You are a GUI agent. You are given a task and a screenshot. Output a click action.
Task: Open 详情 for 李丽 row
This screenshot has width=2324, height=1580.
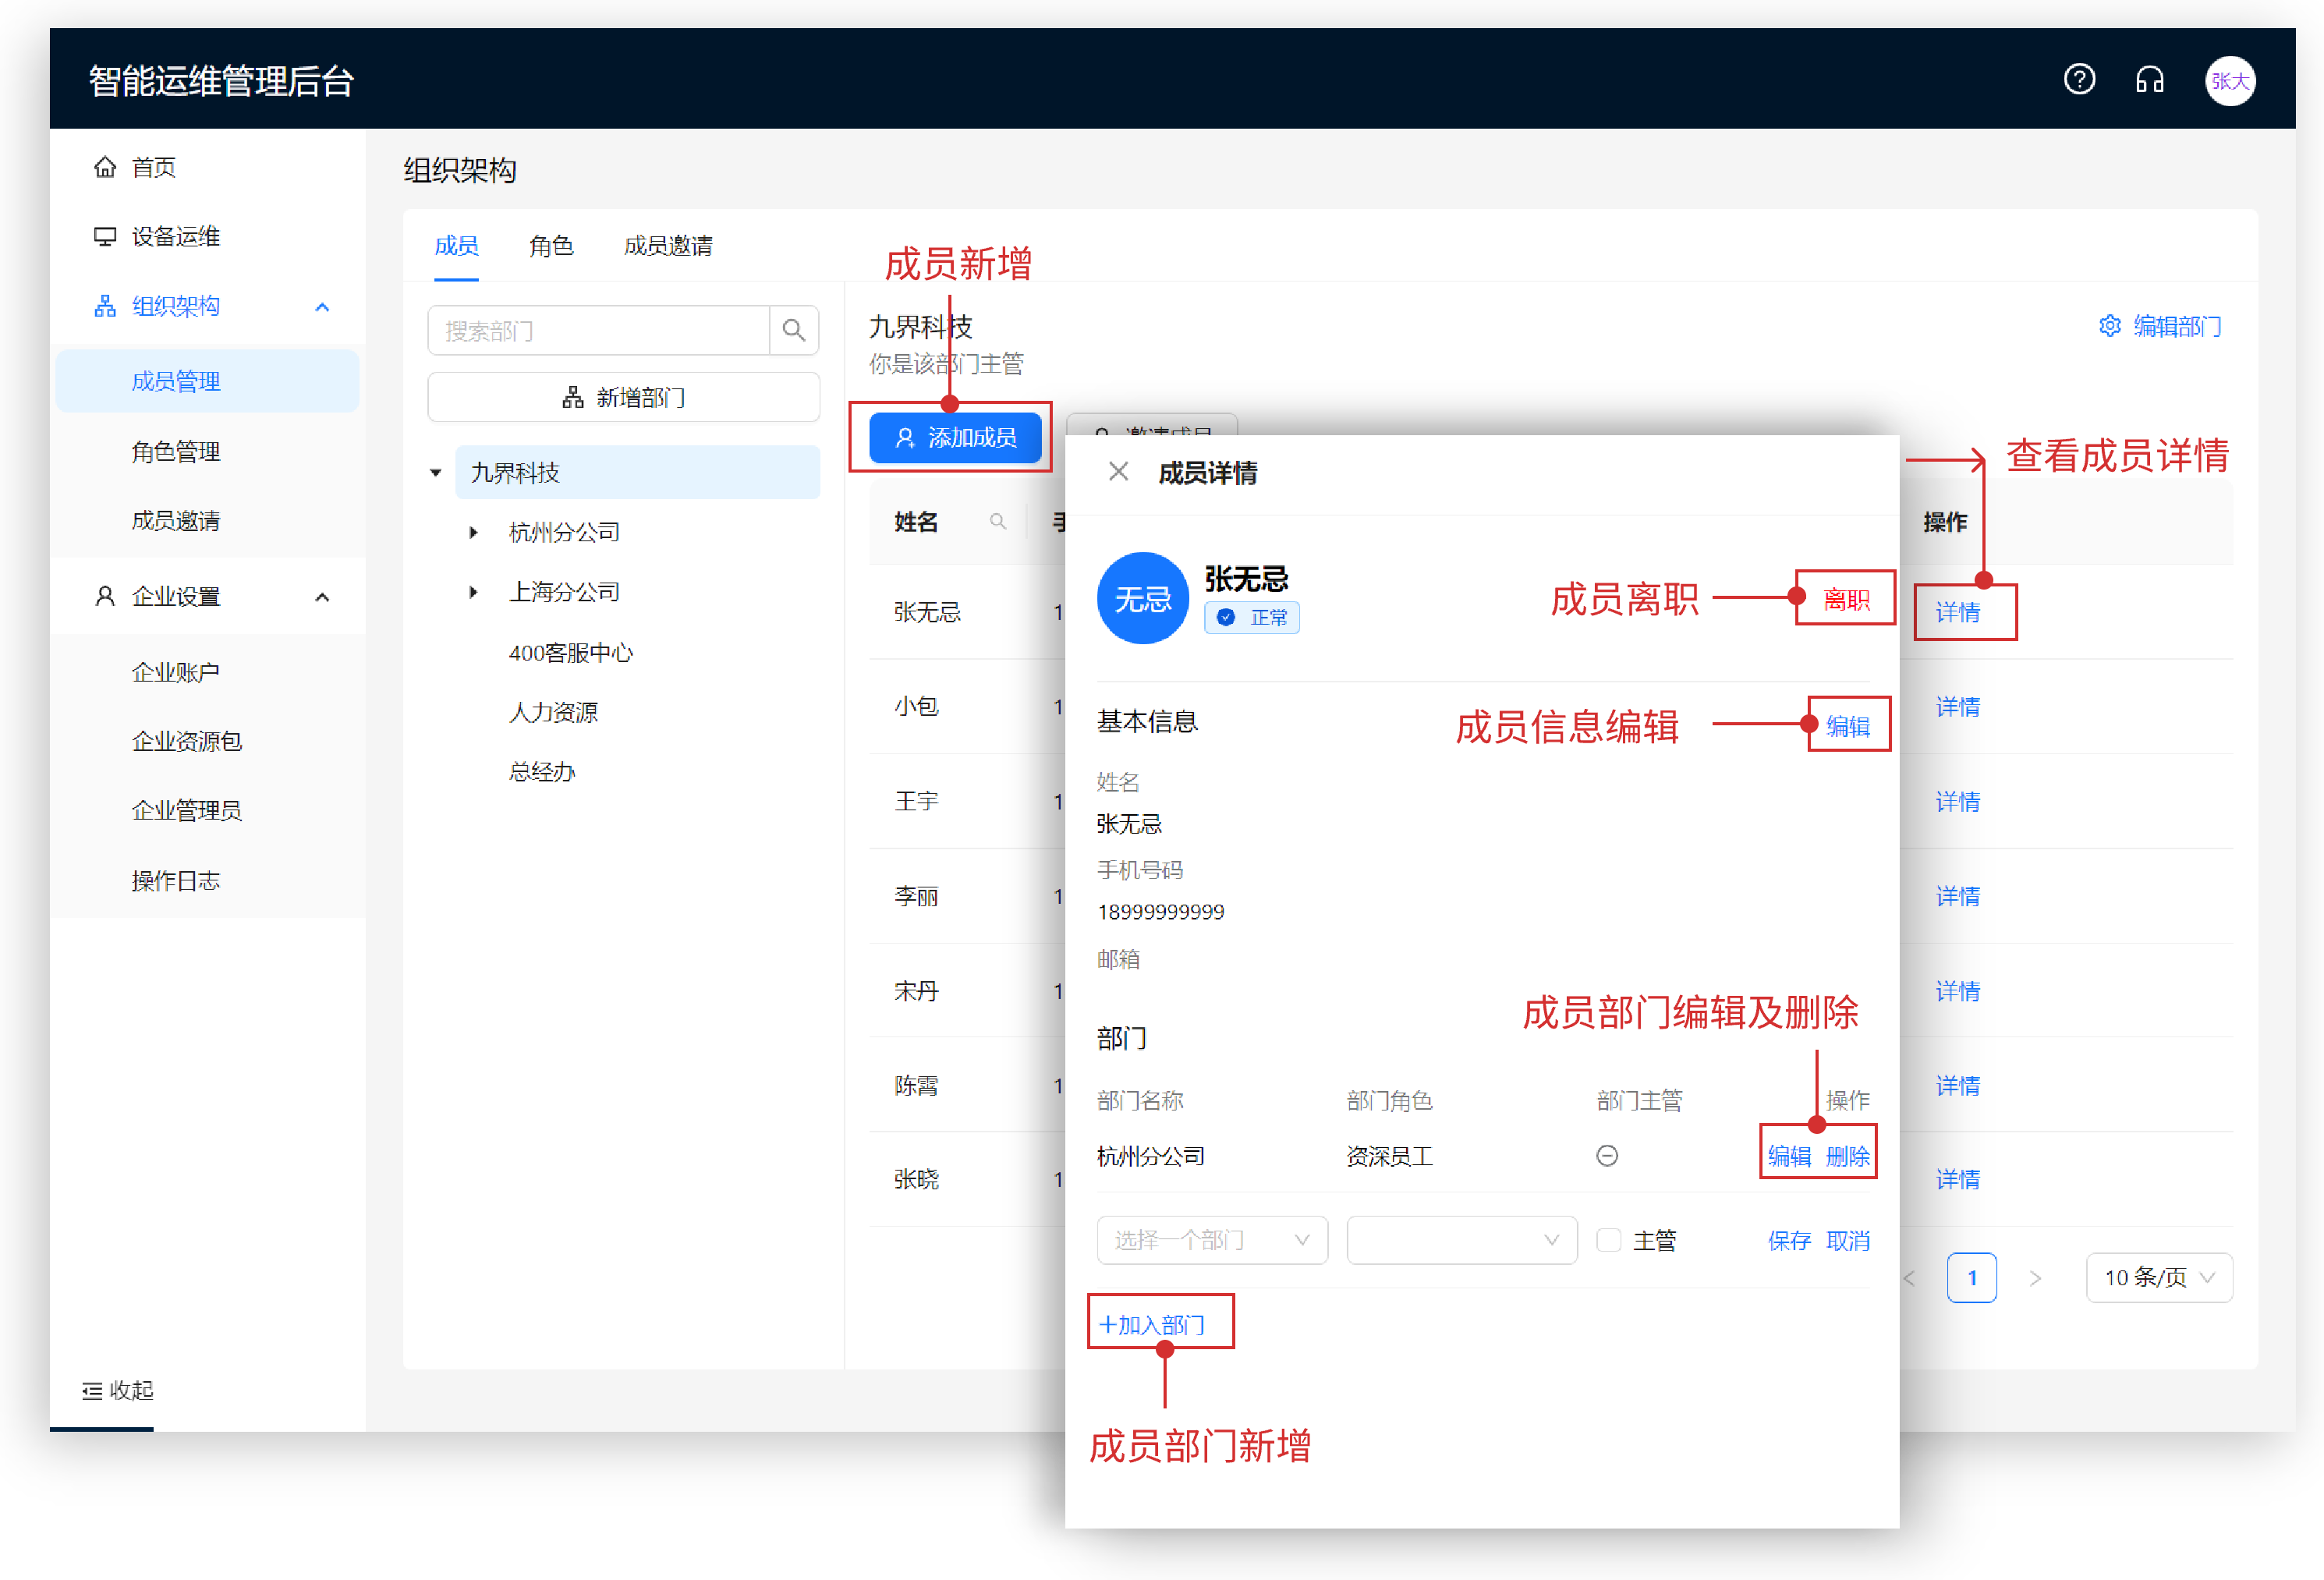[x=1957, y=896]
